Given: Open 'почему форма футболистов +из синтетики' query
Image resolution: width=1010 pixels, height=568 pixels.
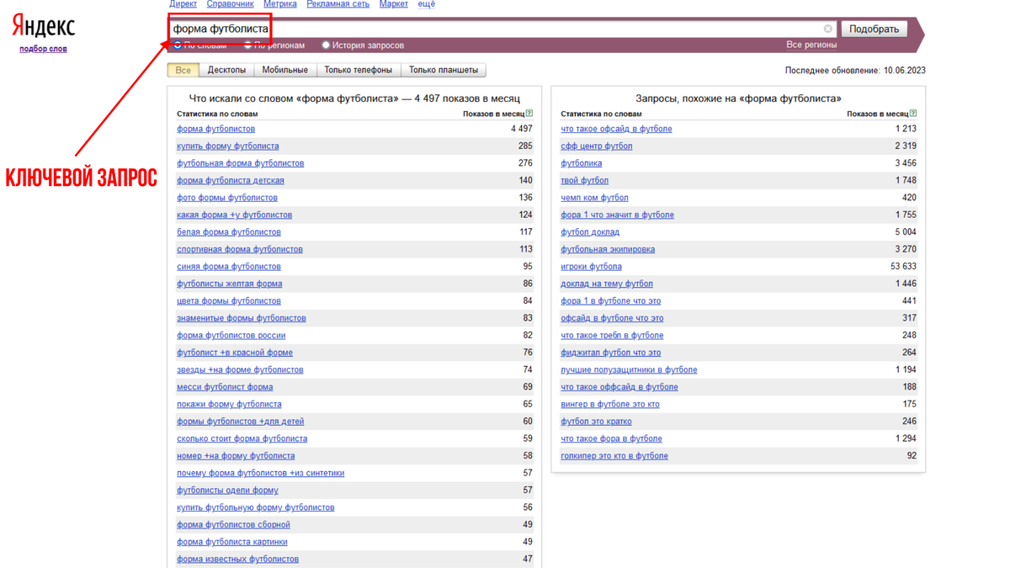Looking at the screenshot, I should tap(260, 473).
